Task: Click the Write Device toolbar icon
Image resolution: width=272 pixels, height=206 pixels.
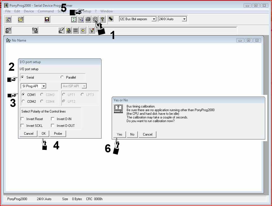Action: coord(35,31)
